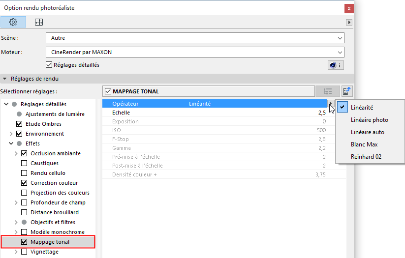This screenshot has width=405, height=258.
Task: Collapse Réglages de rendu section
Action: pyautogui.click(x=4, y=79)
